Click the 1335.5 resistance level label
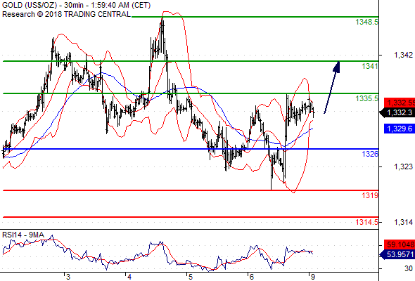The image size is (415, 281). point(367,98)
